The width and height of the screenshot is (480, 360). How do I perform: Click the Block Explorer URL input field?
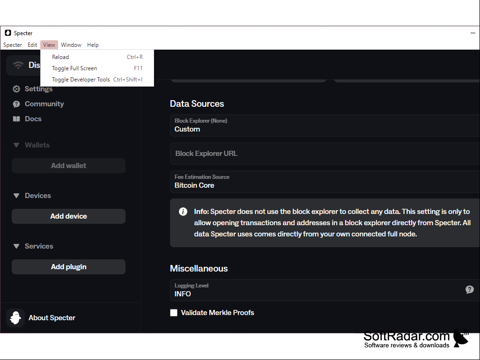(325, 154)
